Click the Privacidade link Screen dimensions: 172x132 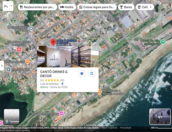[x=126, y=128]
